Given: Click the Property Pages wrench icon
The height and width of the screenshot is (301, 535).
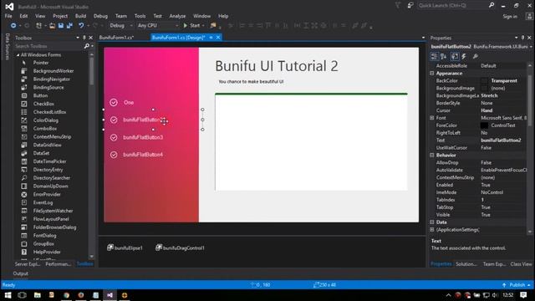Looking at the screenshot, I should [x=476, y=56].
